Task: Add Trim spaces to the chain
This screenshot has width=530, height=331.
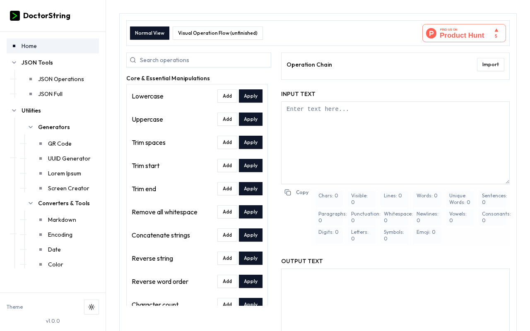Action: pos(227,142)
